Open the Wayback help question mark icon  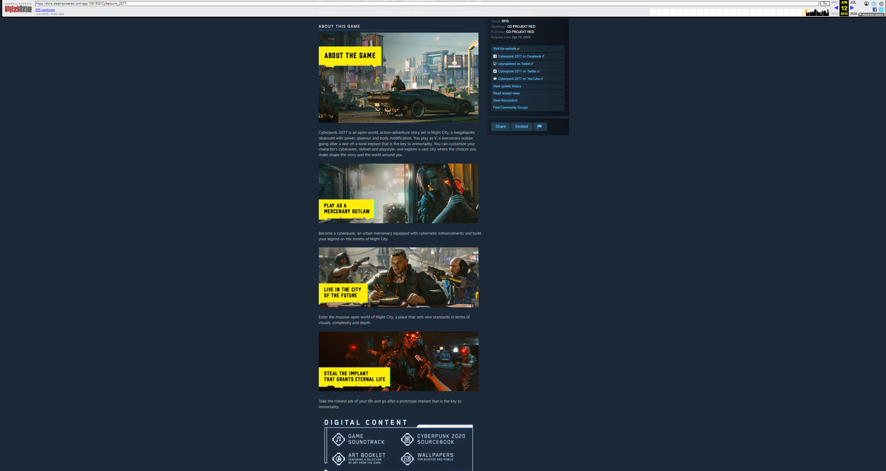coord(874,4)
